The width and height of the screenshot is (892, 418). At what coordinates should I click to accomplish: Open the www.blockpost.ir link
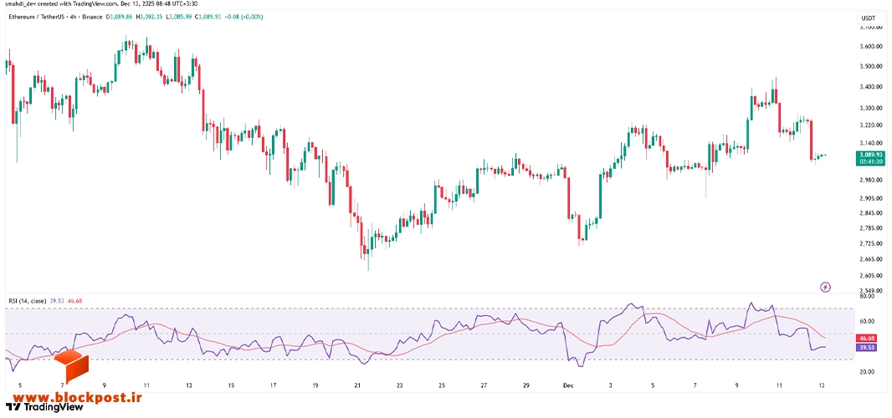pyautogui.click(x=74, y=396)
